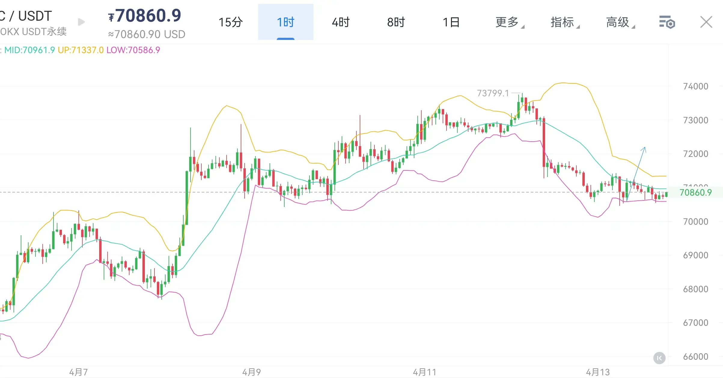723x378 pixels.
Task: Click the green 70860.9 price axis label
Action: (x=695, y=192)
